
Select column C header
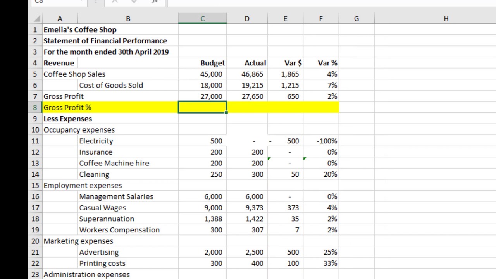click(202, 19)
